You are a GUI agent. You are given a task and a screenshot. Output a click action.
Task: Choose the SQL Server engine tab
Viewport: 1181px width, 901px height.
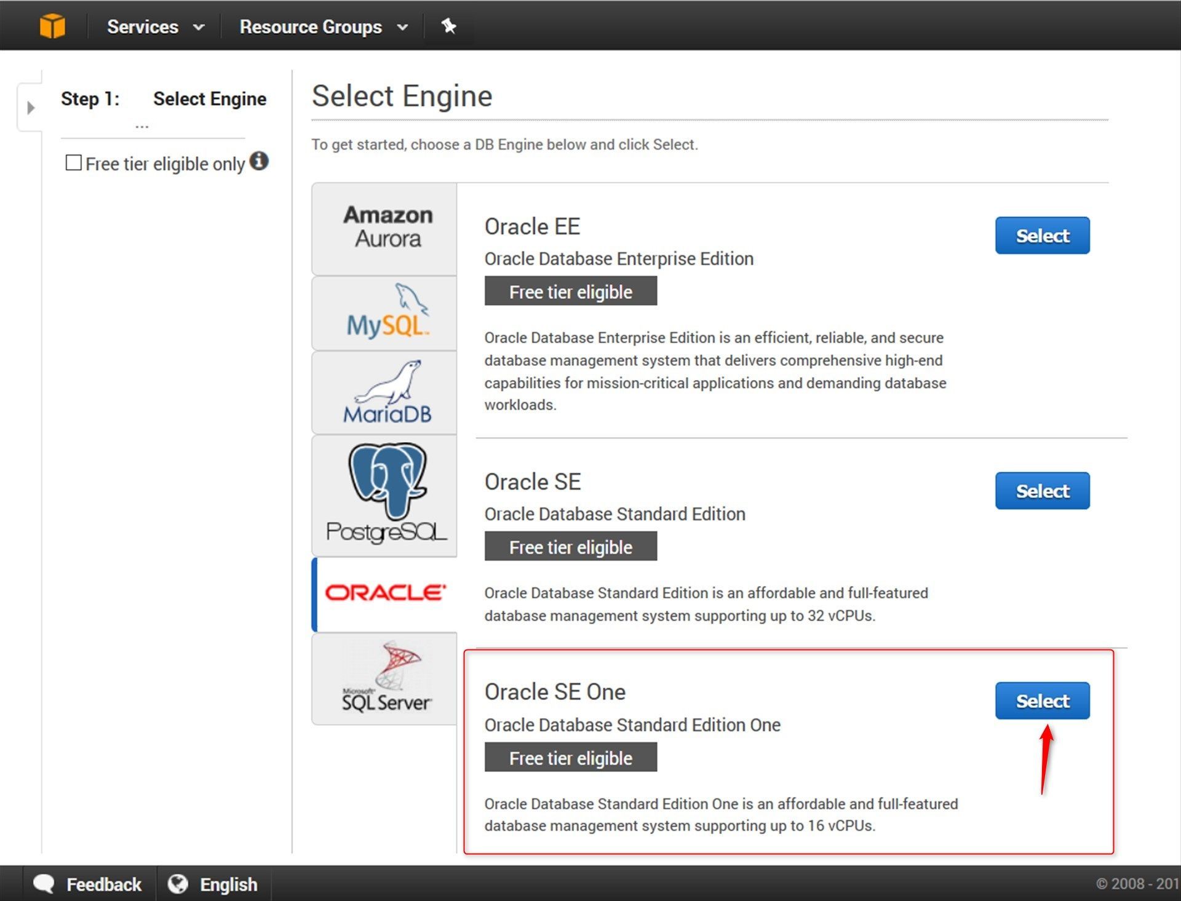384,679
